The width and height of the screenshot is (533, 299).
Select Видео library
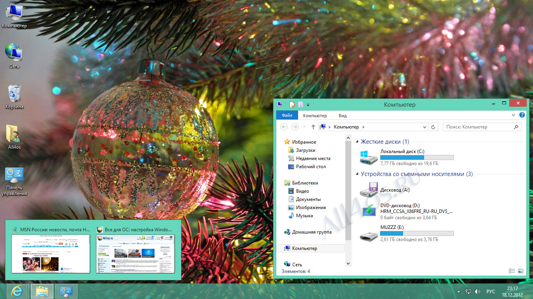pyautogui.click(x=298, y=191)
